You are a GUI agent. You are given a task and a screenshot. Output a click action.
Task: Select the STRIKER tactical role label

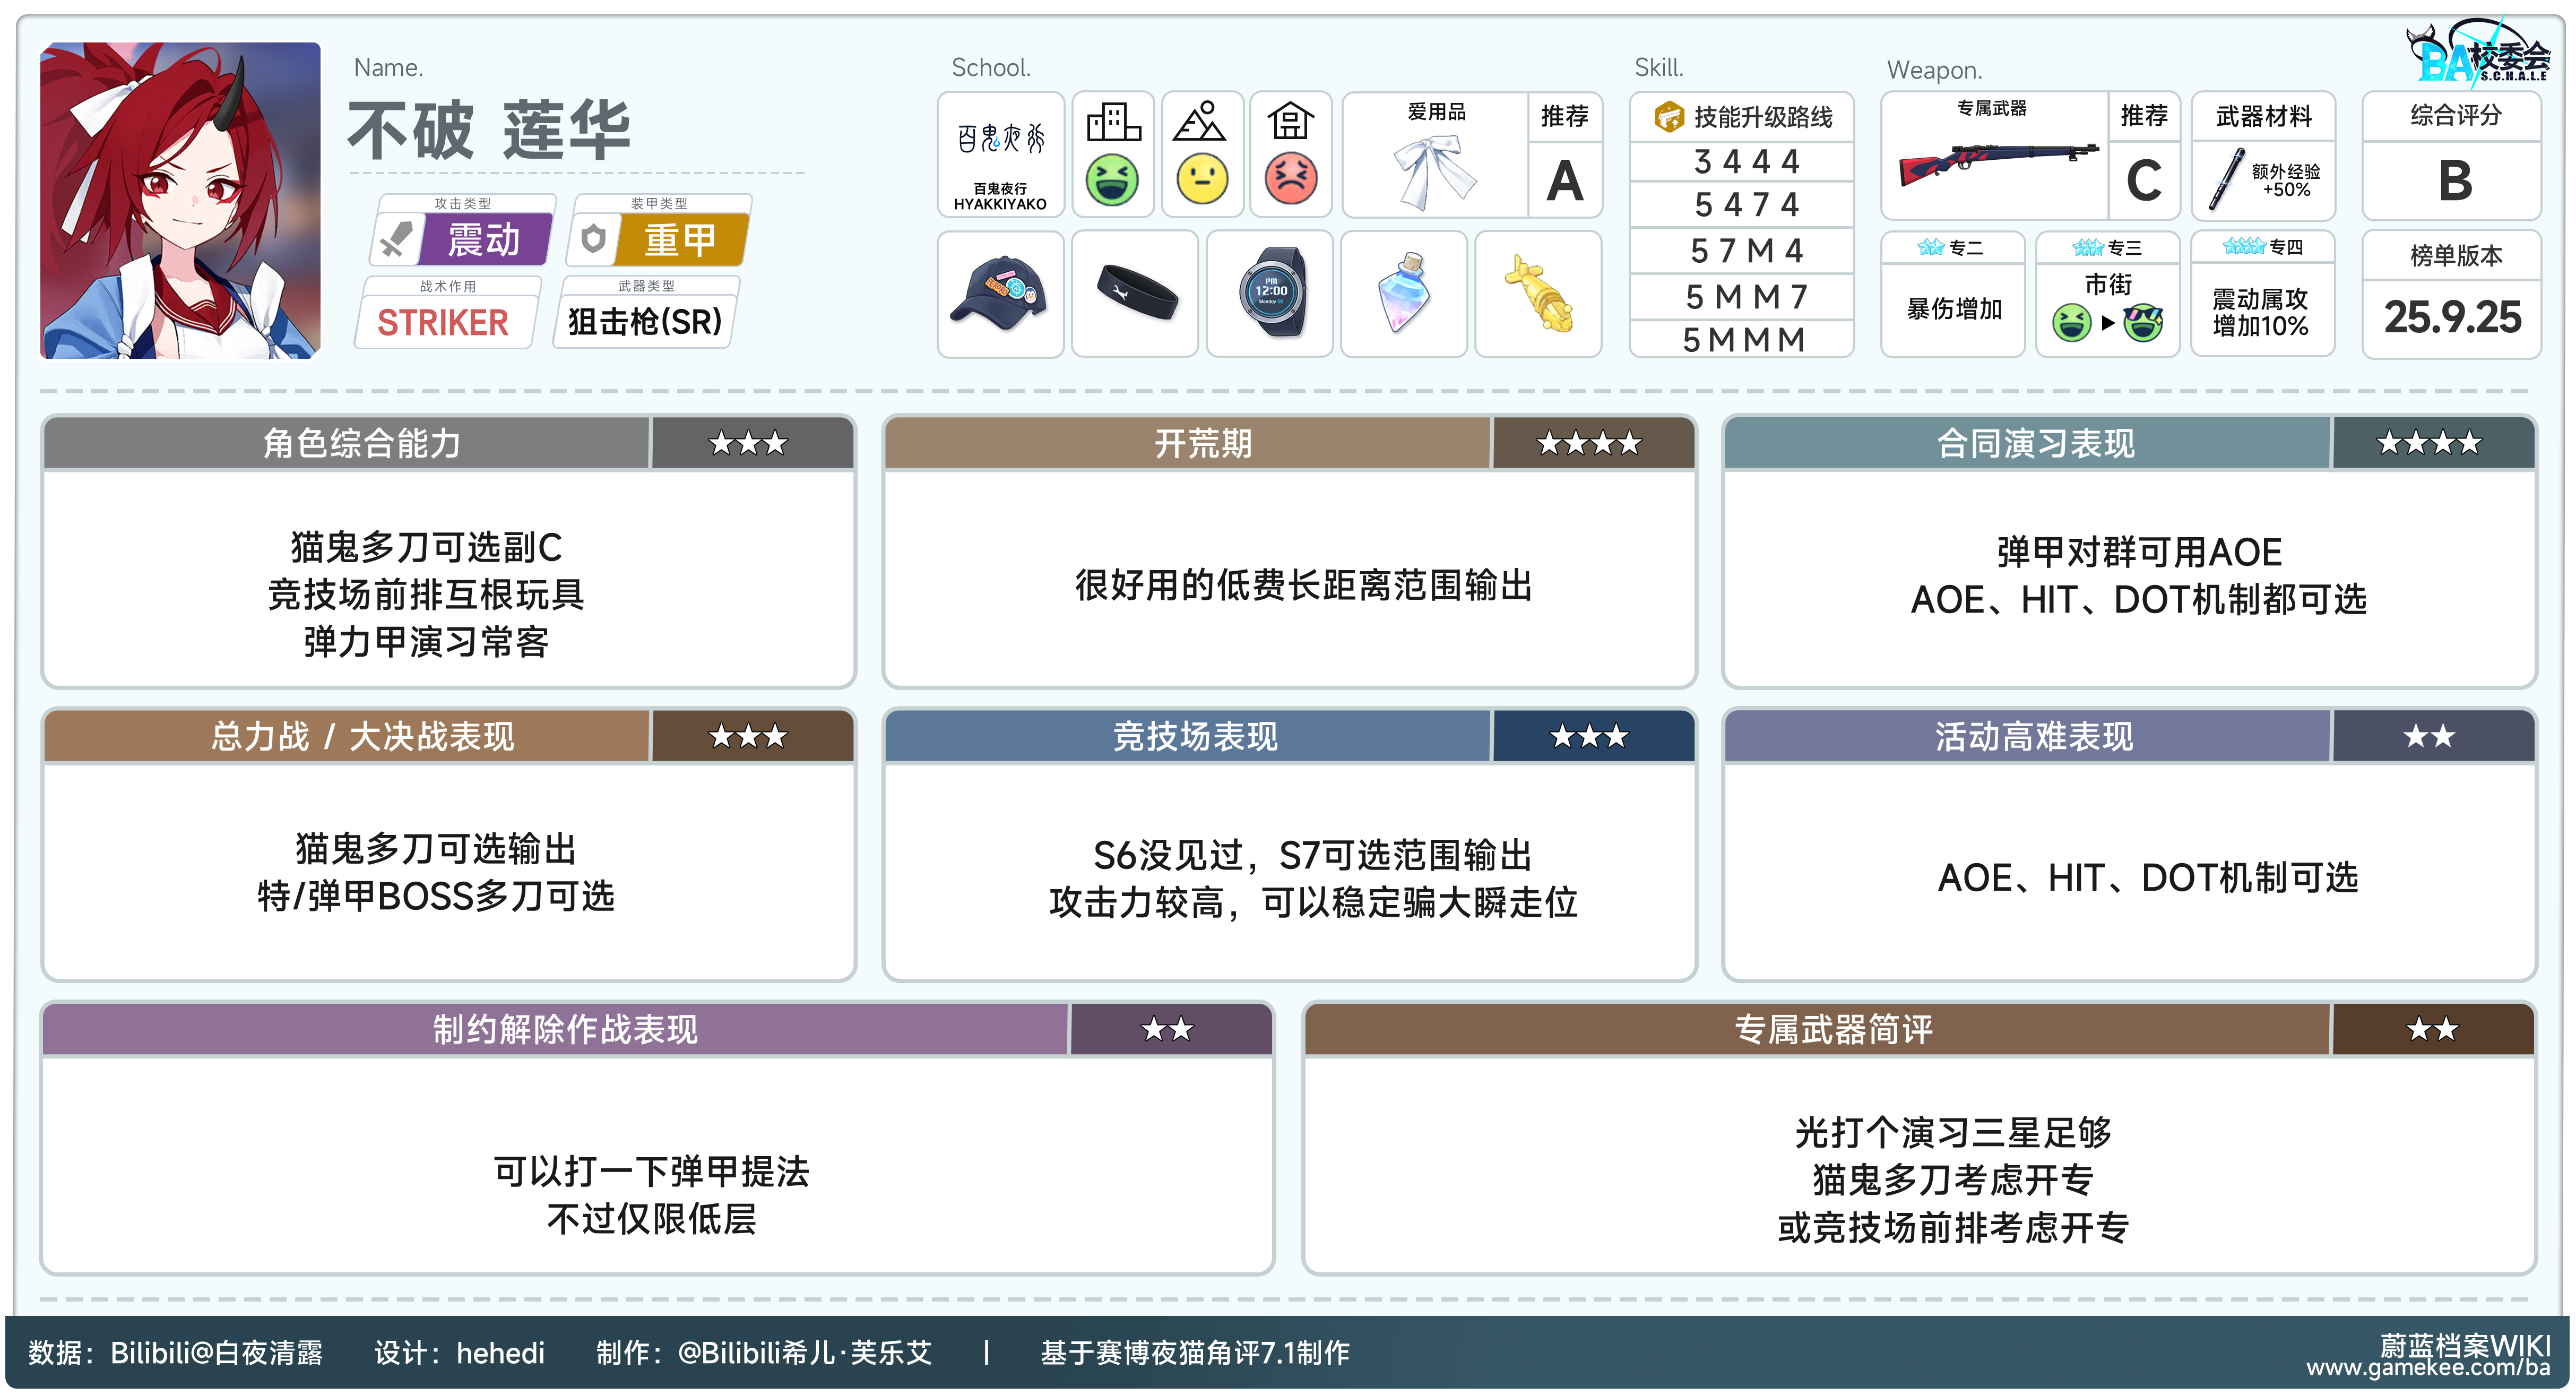[443, 322]
